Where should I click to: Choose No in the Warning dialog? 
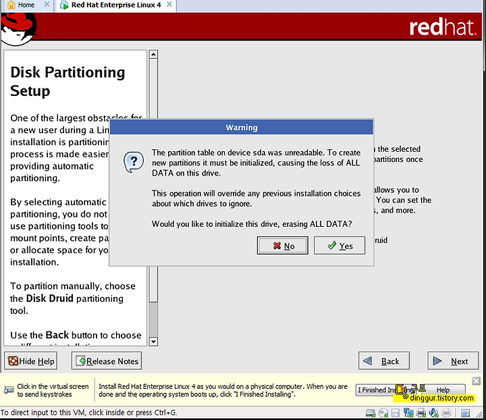click(283, 246)
